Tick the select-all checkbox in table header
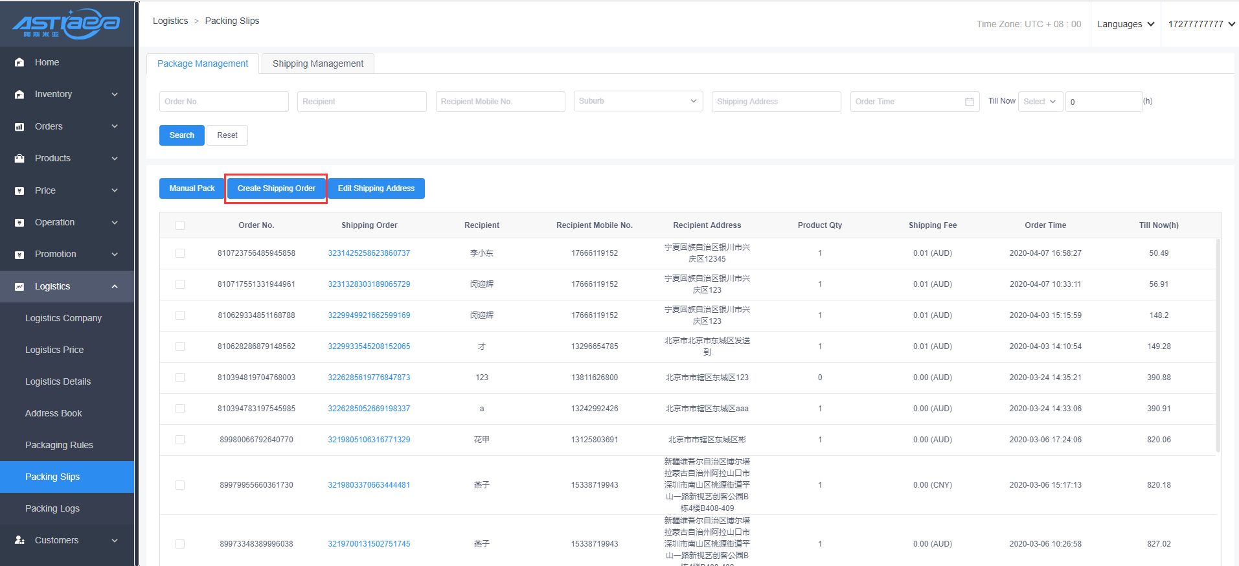This screenshot has height=566, width=1239. tap(180, 225)
